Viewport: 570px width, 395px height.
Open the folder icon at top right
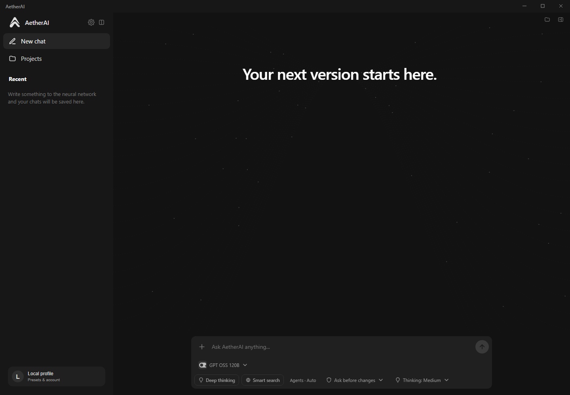tap(547, 19)
